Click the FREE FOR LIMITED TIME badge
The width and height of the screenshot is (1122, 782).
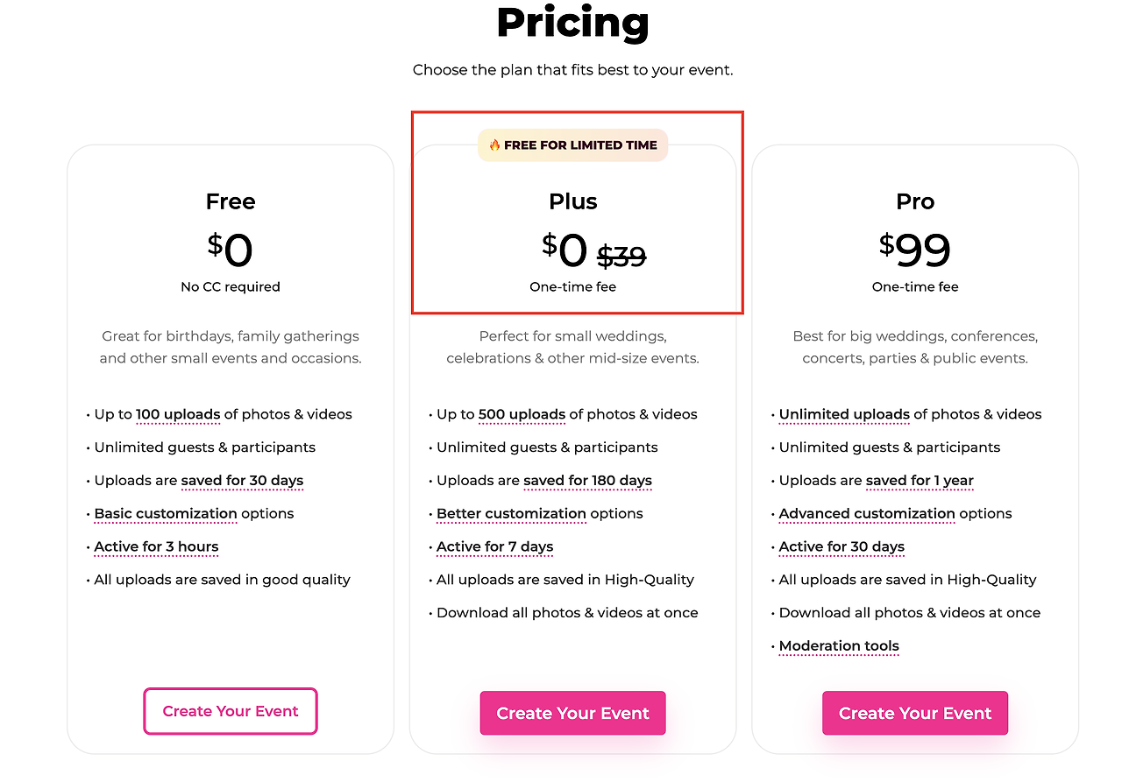coord(572,144)
